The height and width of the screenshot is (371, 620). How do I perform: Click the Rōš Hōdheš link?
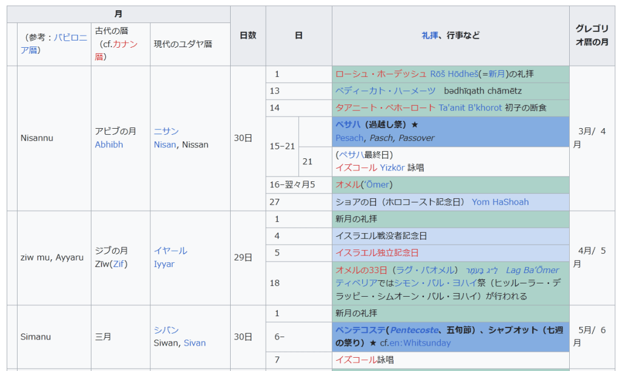tap(453, 74)
